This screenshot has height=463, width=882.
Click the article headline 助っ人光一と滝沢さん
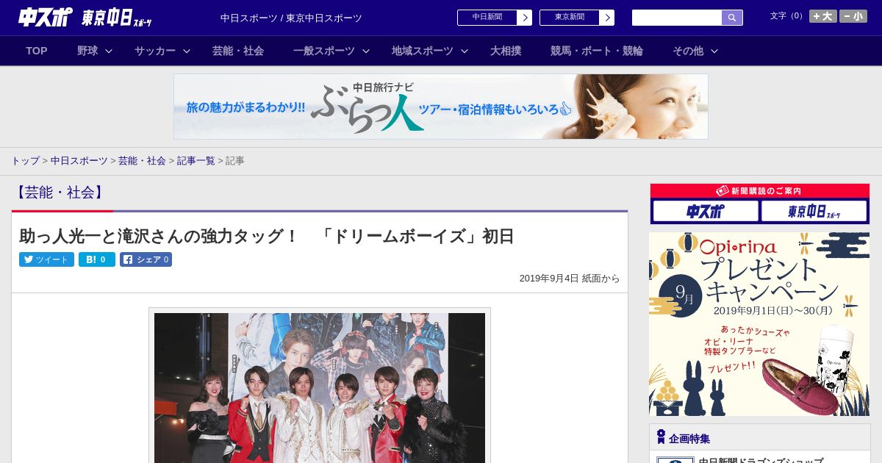(266, 237)
